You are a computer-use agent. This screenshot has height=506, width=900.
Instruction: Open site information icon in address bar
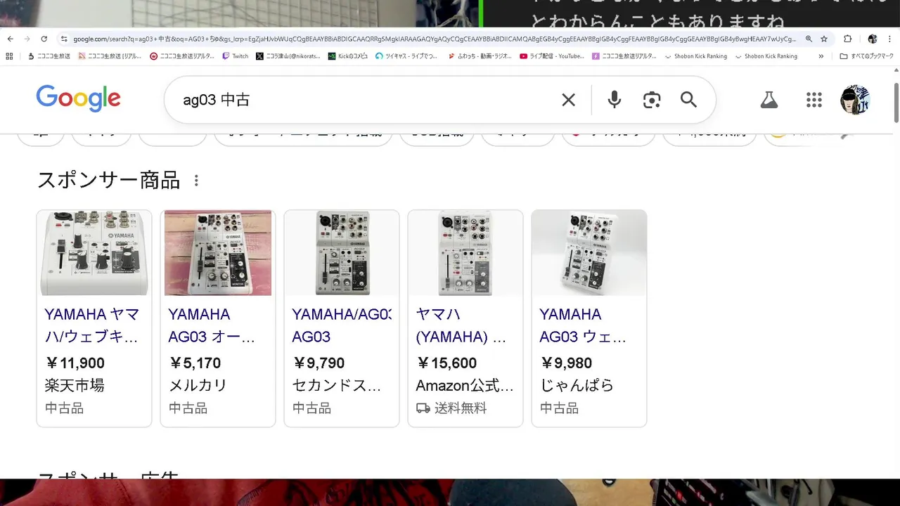tap(64, 39)
